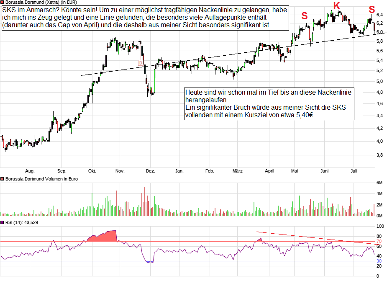Click the red 'K' head marker

tap(336, 6)
